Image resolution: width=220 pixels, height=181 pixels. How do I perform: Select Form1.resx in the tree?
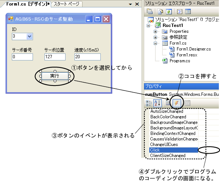[187, 55]
